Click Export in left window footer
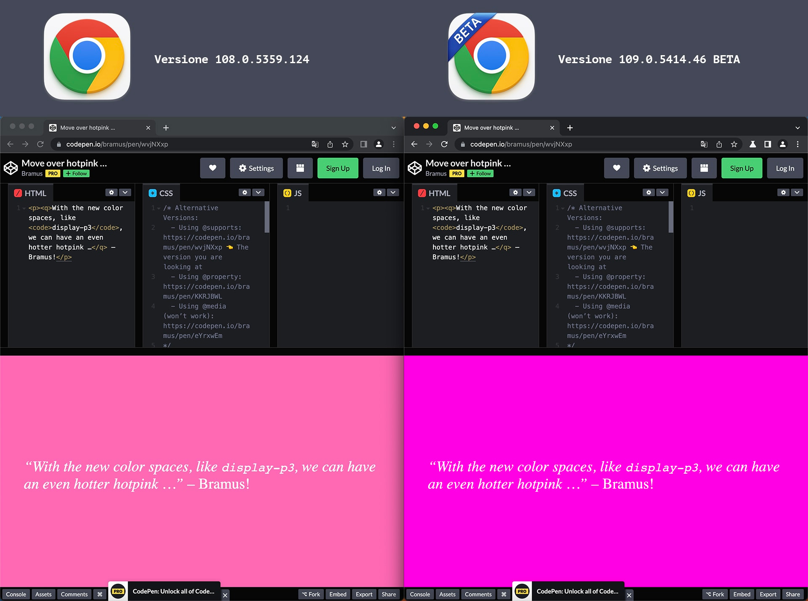The image size is (808, 601). point(364,594)
